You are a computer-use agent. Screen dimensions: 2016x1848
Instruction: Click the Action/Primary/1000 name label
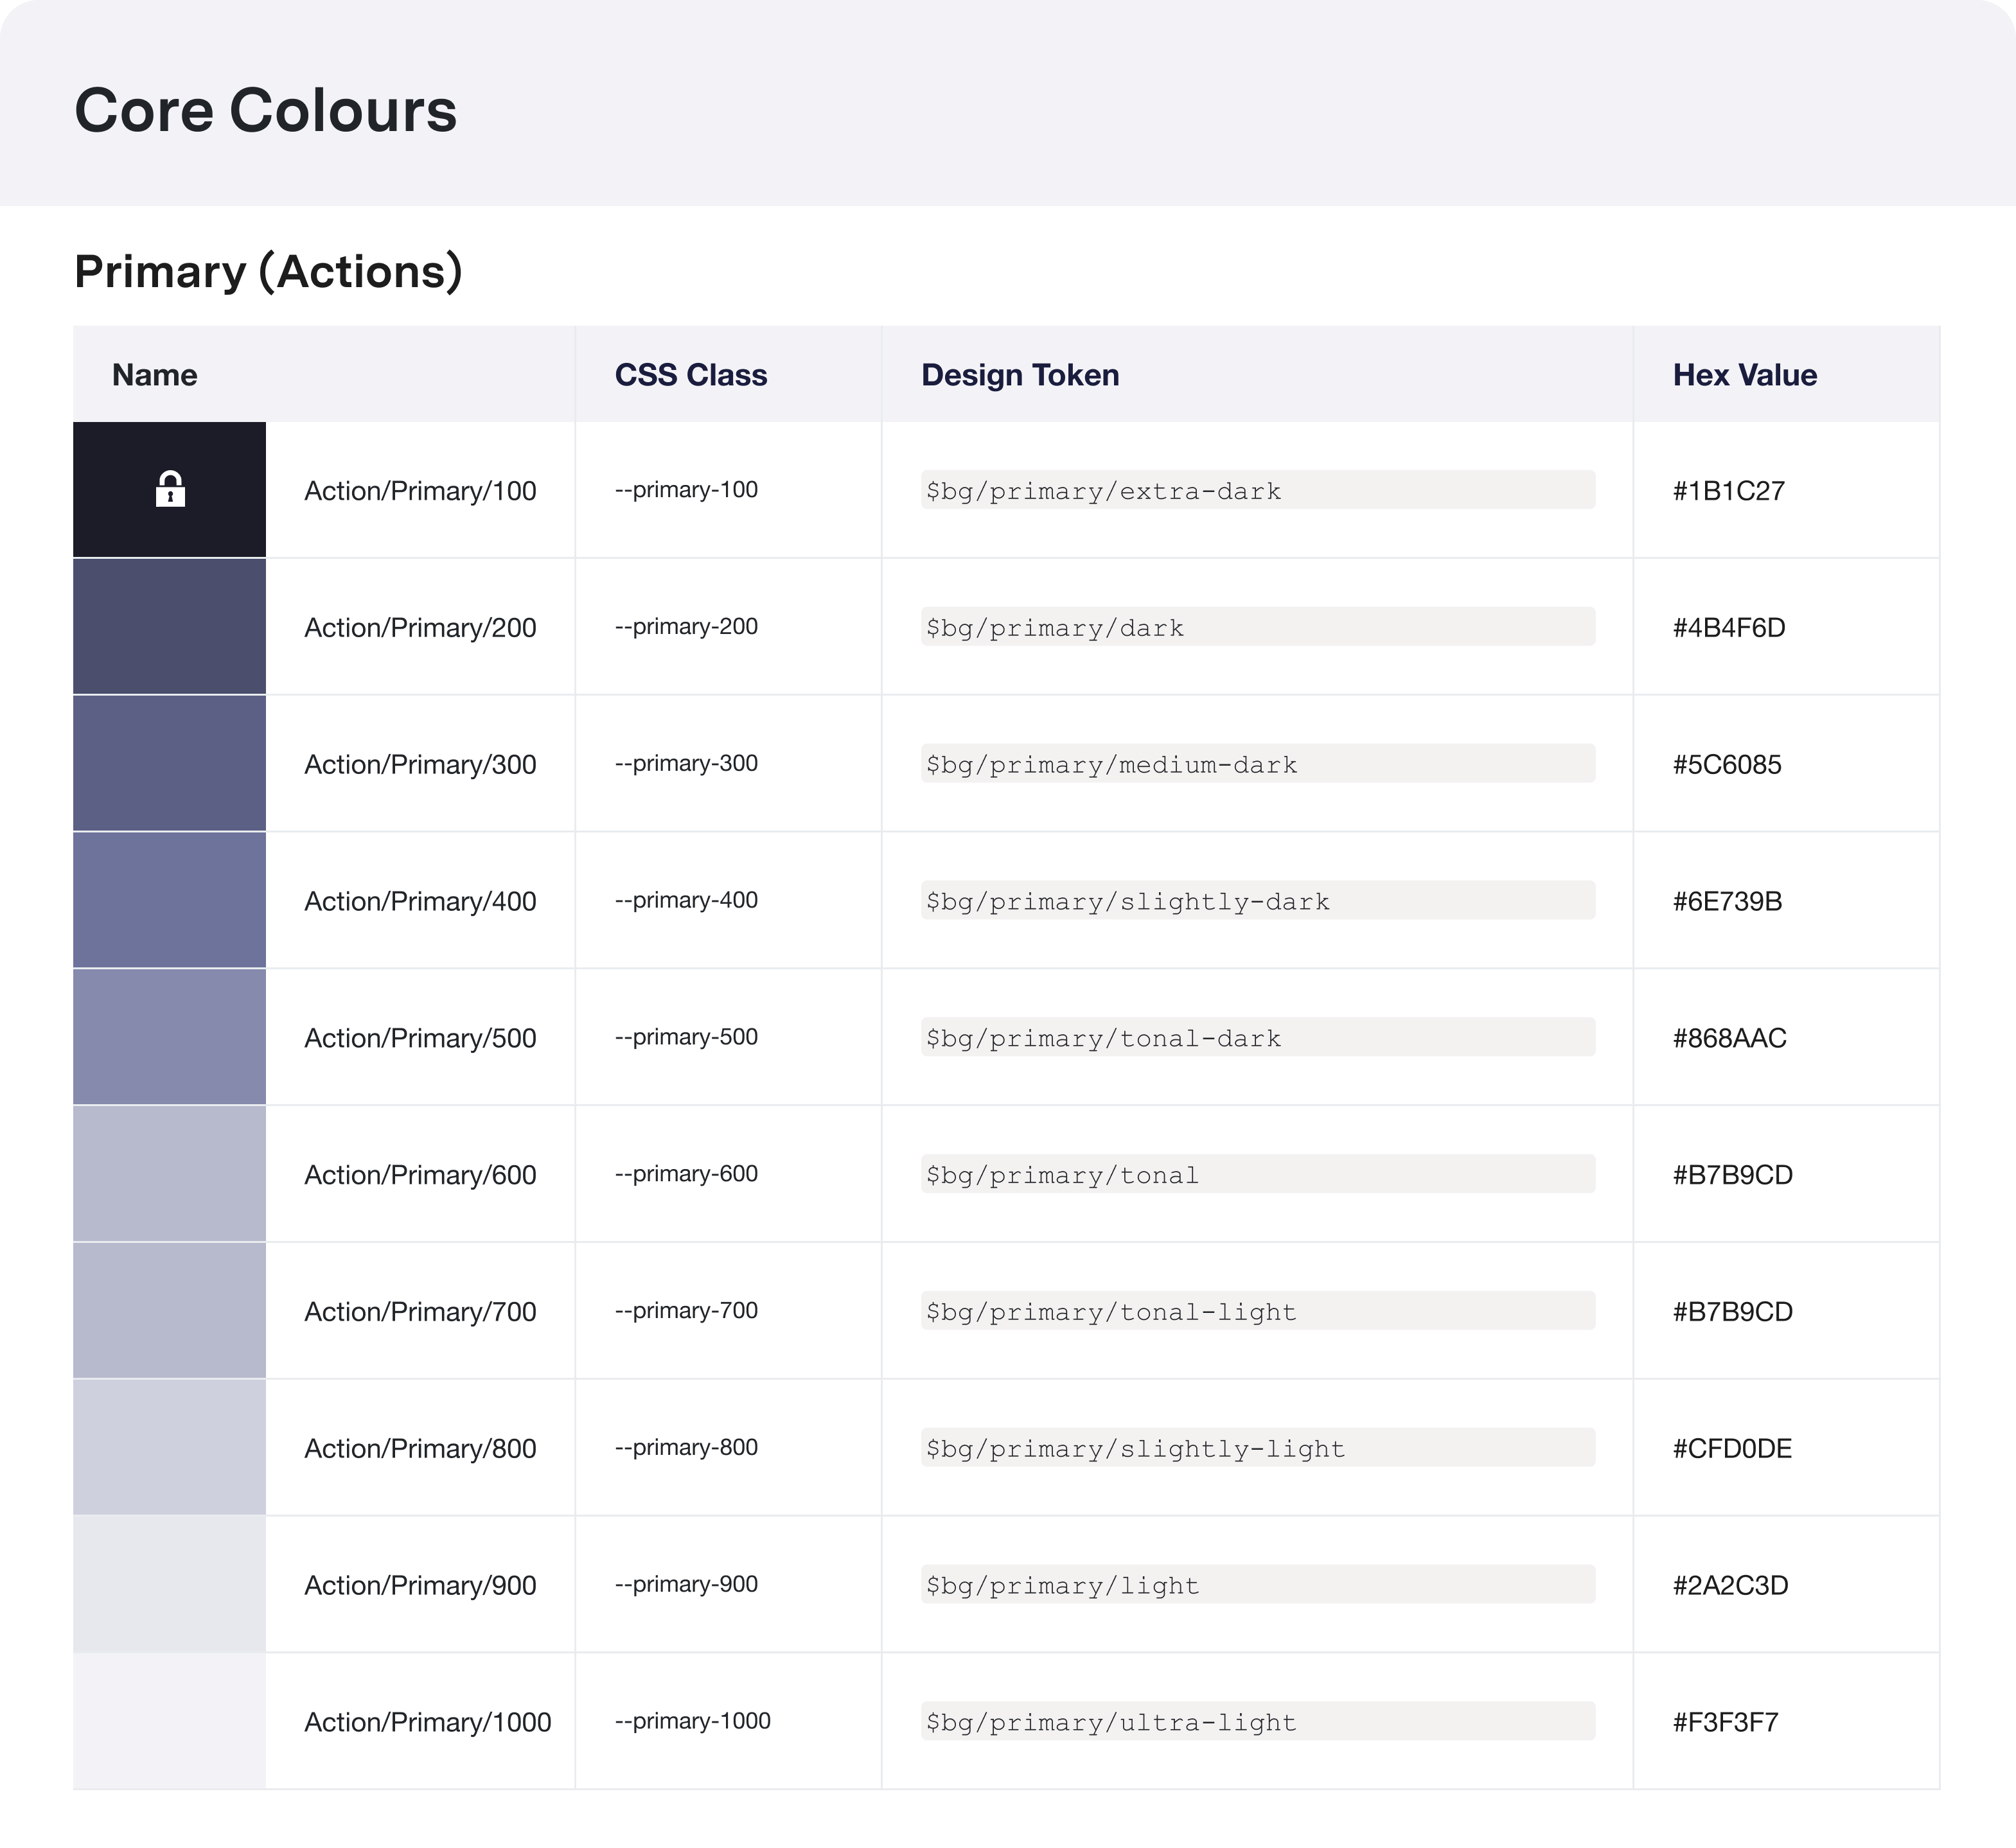[427, 1722]
